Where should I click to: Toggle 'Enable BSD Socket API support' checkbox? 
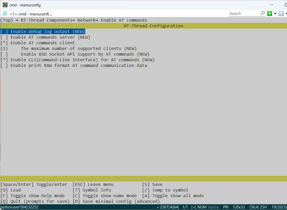[4, 54]
